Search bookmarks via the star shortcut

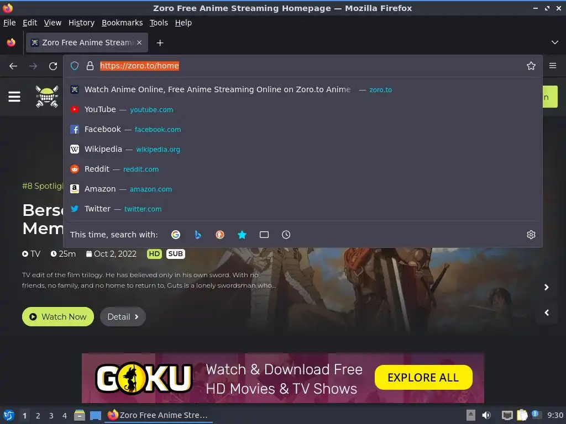[x=242, y=235]
